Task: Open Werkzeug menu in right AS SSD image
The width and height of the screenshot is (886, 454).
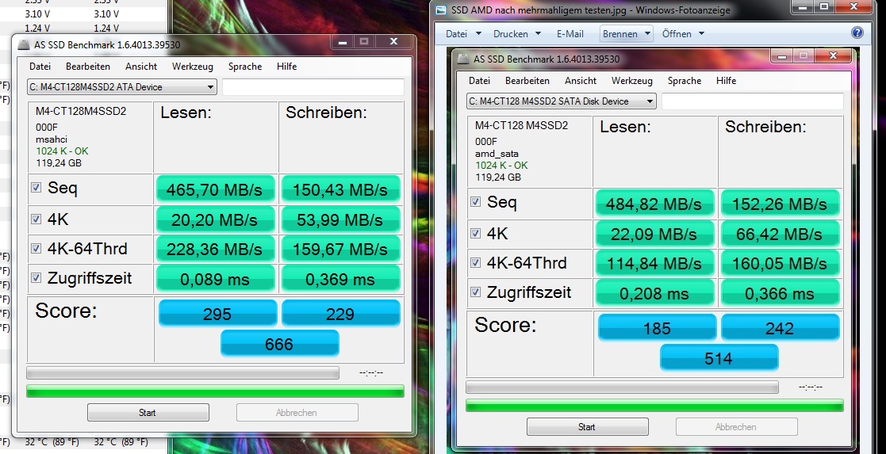Action: point(631,81)
